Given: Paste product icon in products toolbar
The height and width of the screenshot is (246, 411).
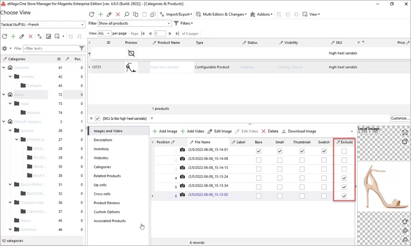Looking at the screenshot, I should [x=144, y=15].
